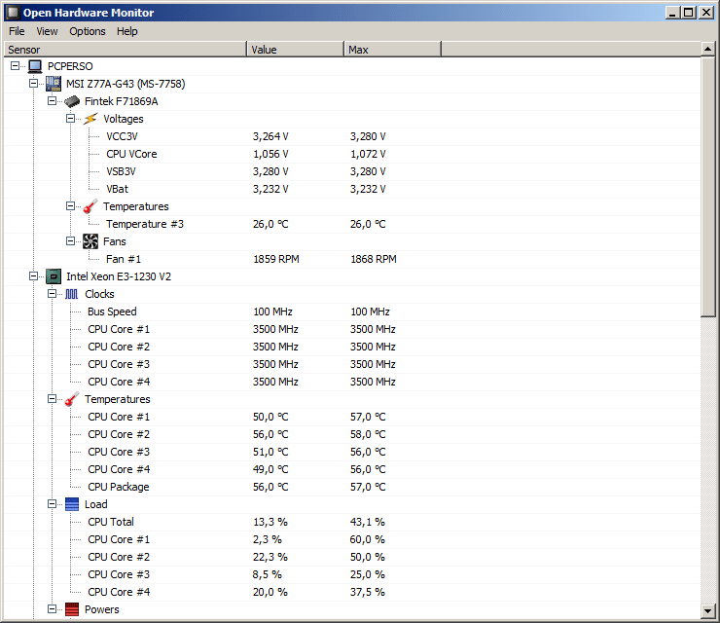
Task: Click the scrollbar down arrow
Action: (x=707, y=611)
